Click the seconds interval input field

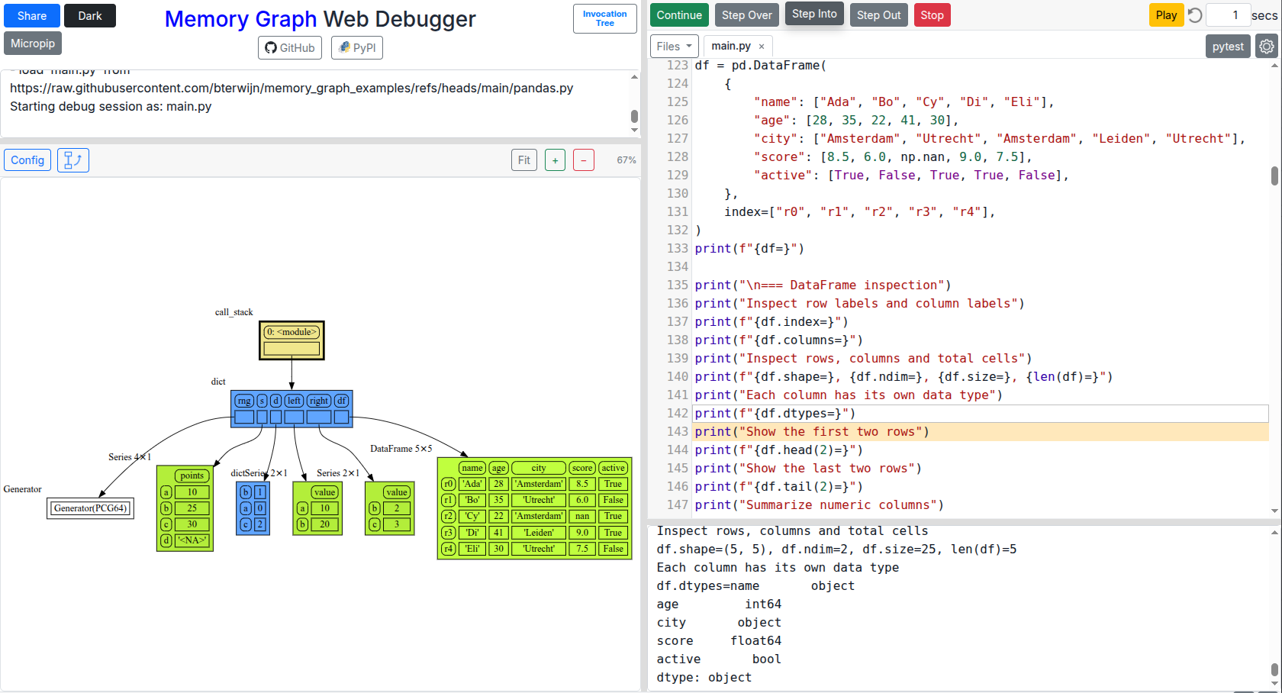click(1228, 15)
